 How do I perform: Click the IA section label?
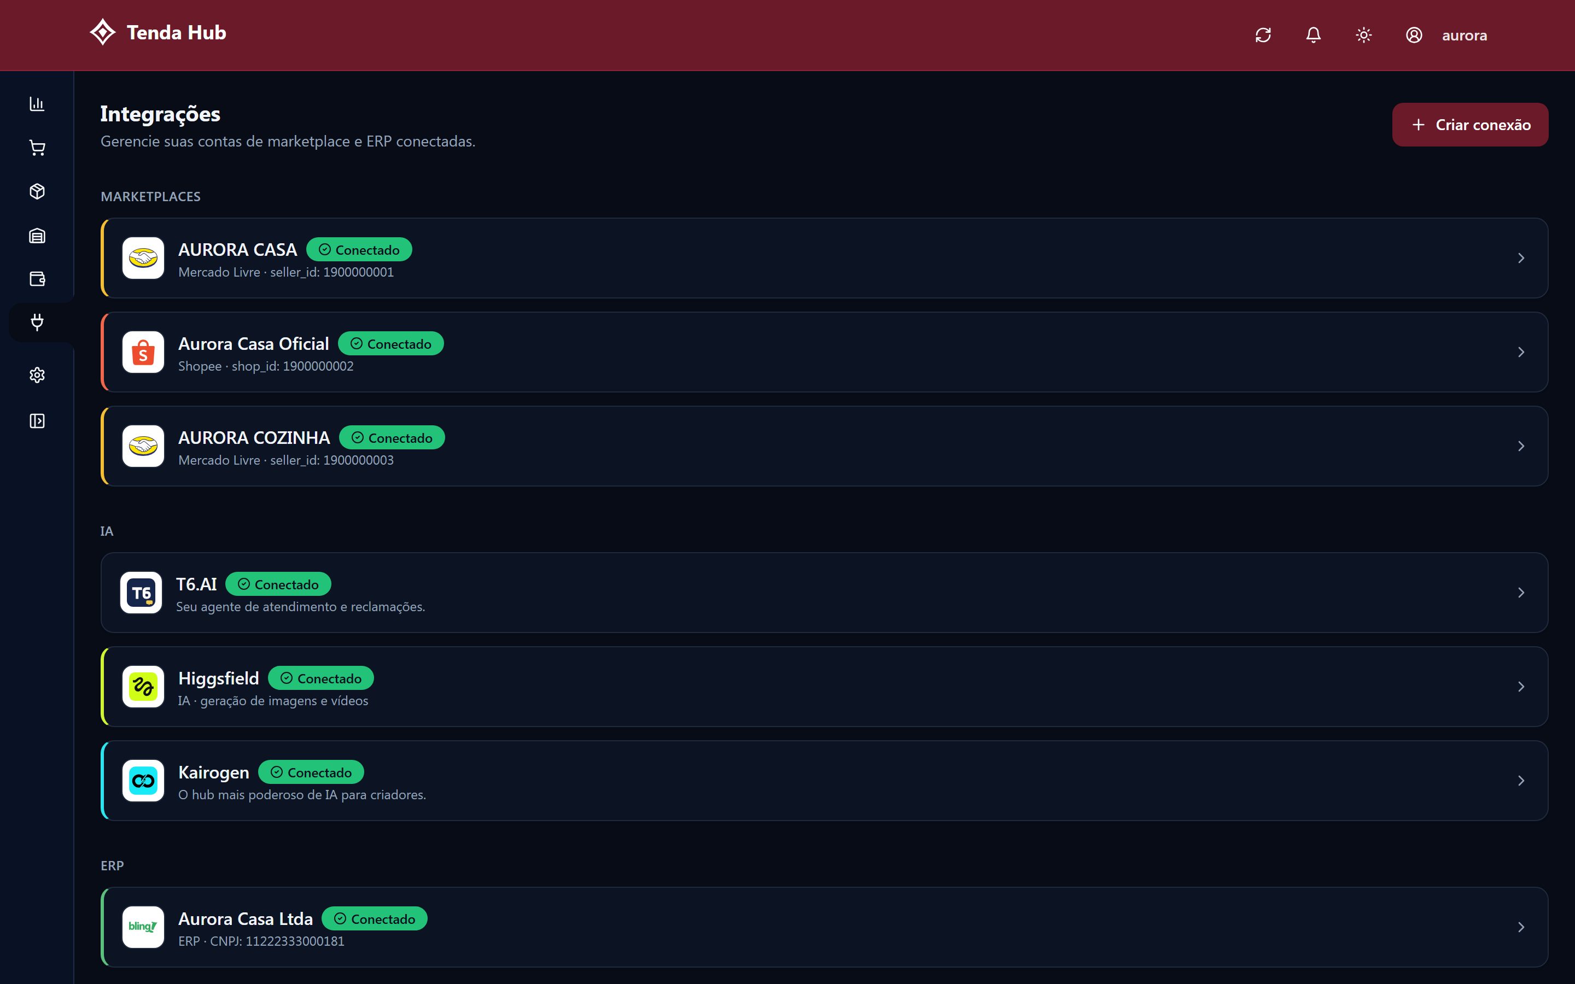107,531
